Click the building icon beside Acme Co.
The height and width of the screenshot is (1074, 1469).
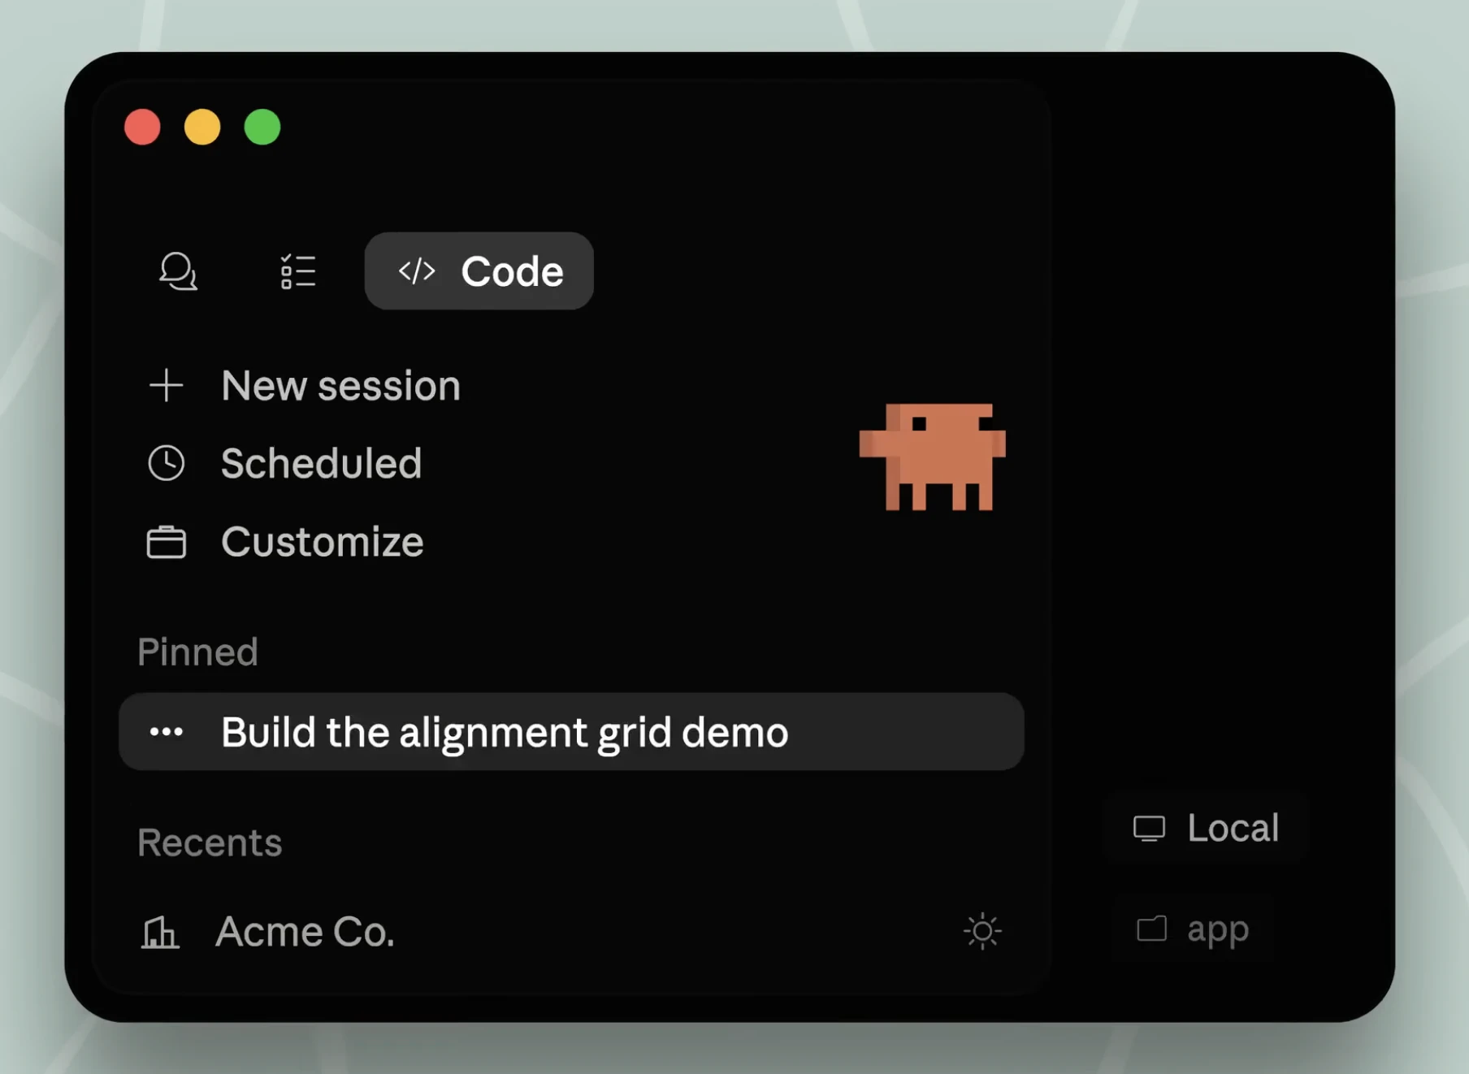click(161, 932)
